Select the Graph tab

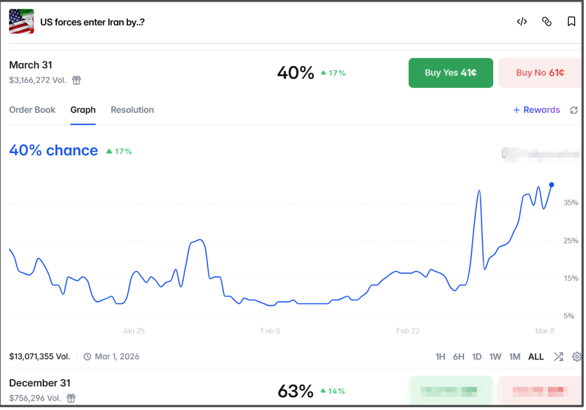[x=83, y=110]
